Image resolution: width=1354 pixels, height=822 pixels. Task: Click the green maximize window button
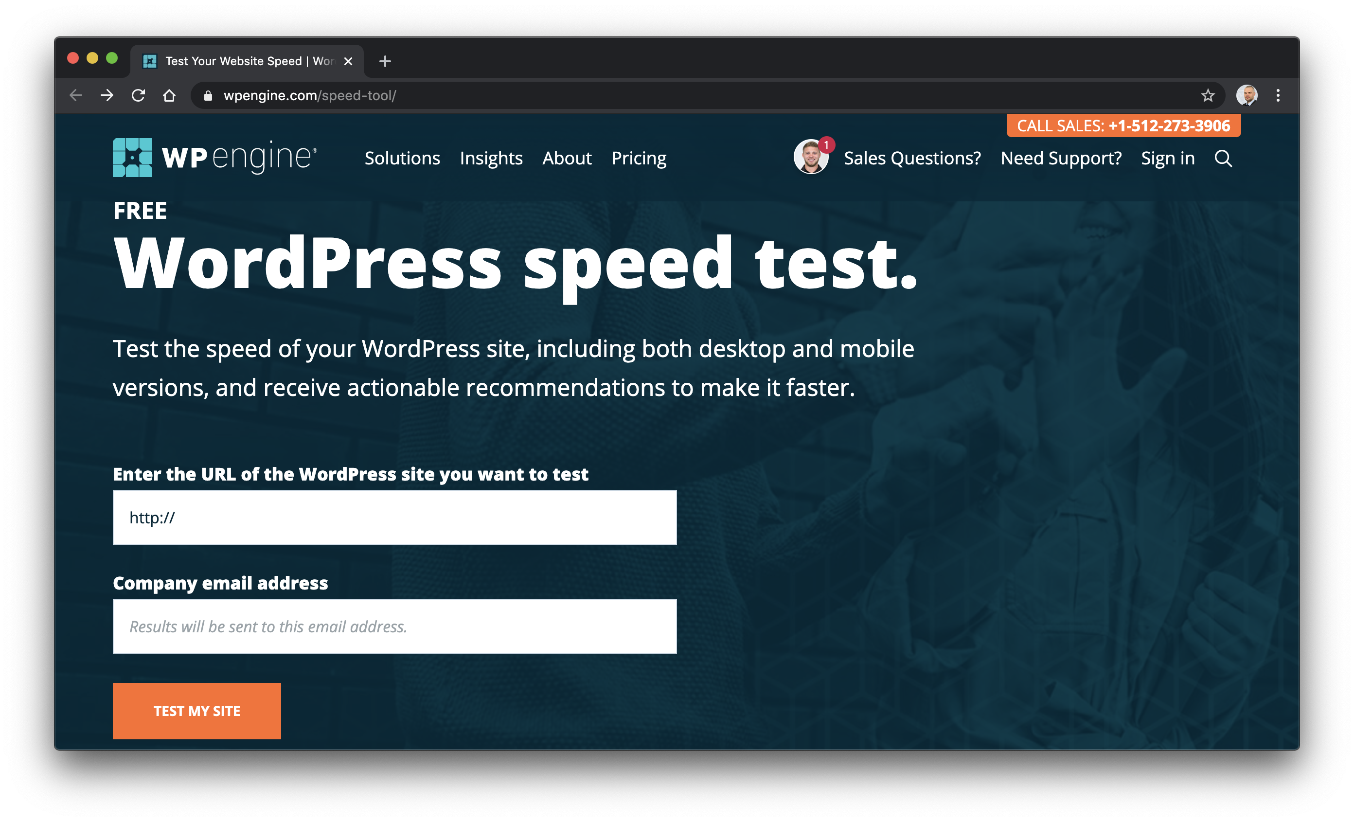pos(112,58)
